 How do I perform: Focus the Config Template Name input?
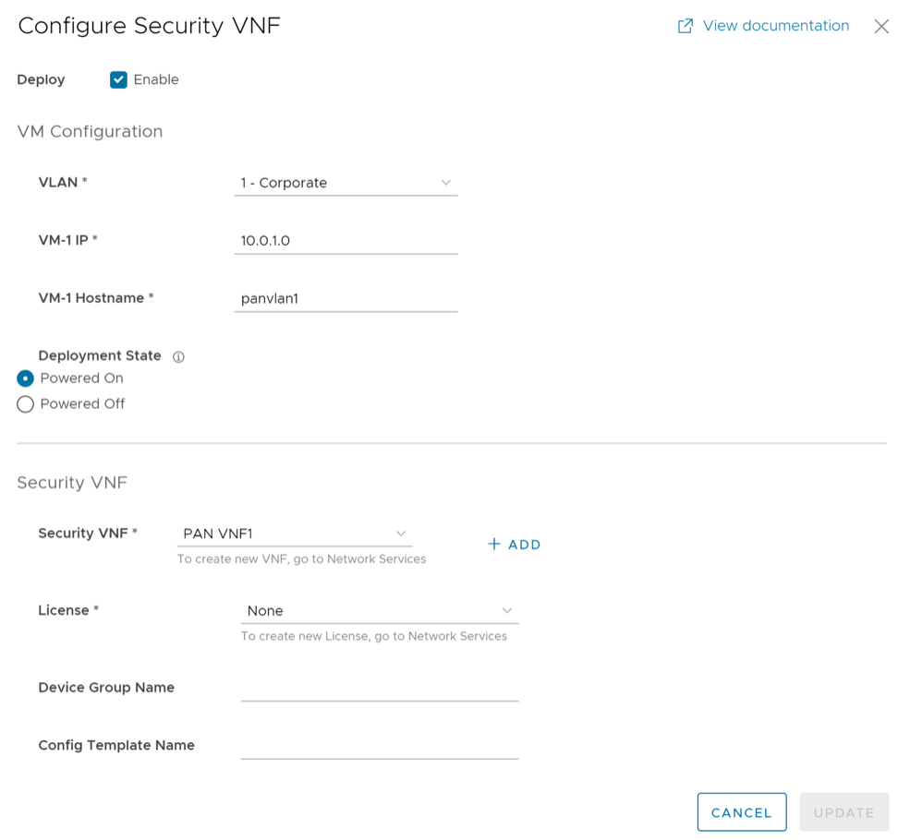379,746
